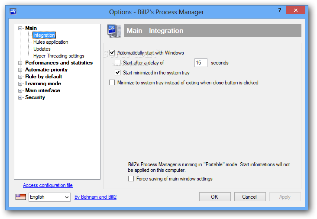Click the US flag language icon

click(x=21, y=197)
